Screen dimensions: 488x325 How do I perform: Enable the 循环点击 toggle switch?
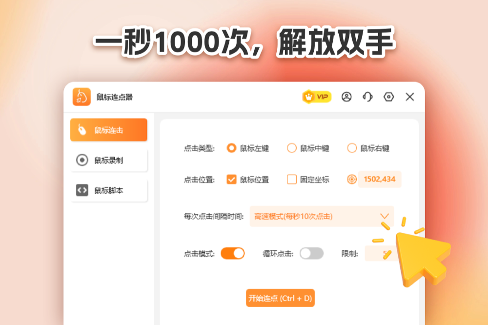311,253
